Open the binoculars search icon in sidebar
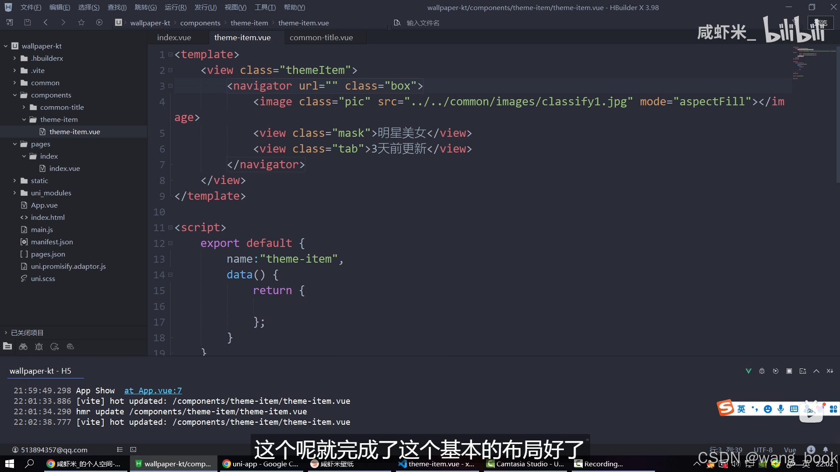Viewport: 840px width, 472px height. click(23, 347)
